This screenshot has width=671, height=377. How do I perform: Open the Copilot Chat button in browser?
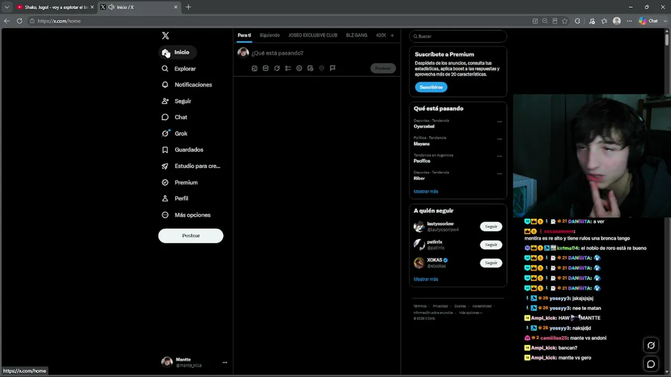[x=648, y=21]
